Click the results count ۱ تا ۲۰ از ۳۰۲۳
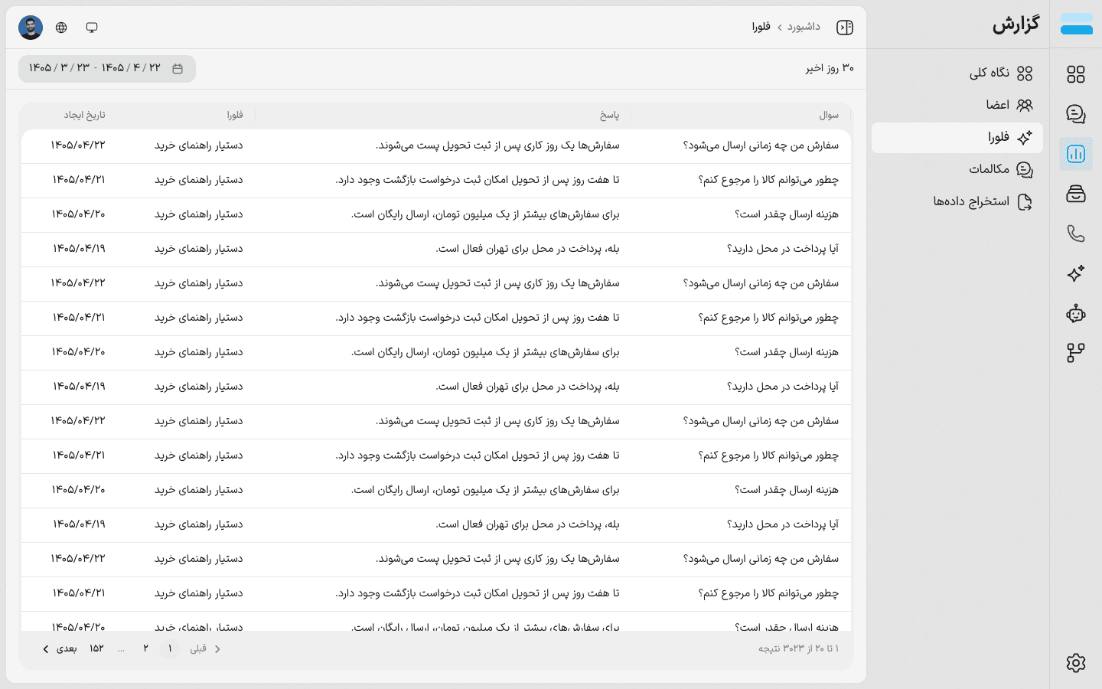1102x689 pixels. [799, 648]
